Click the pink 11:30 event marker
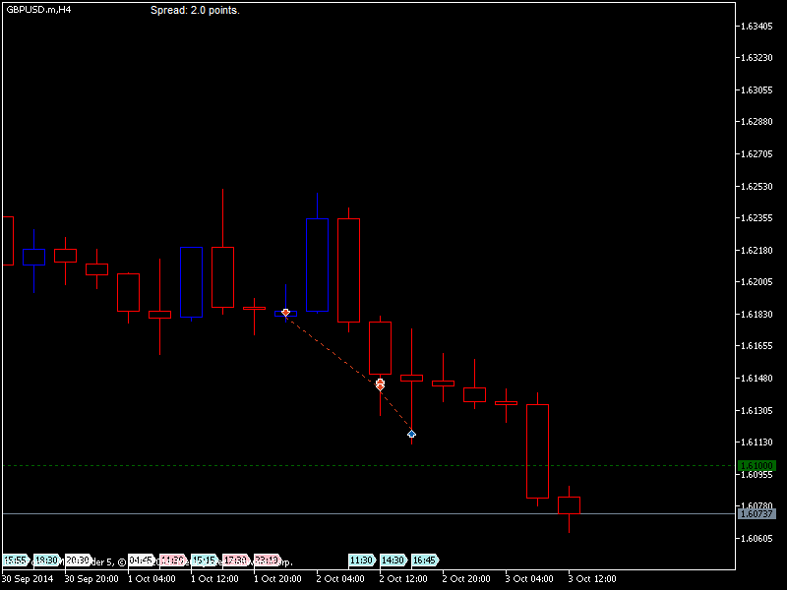 pyautogui.click(x=173, y=560)
